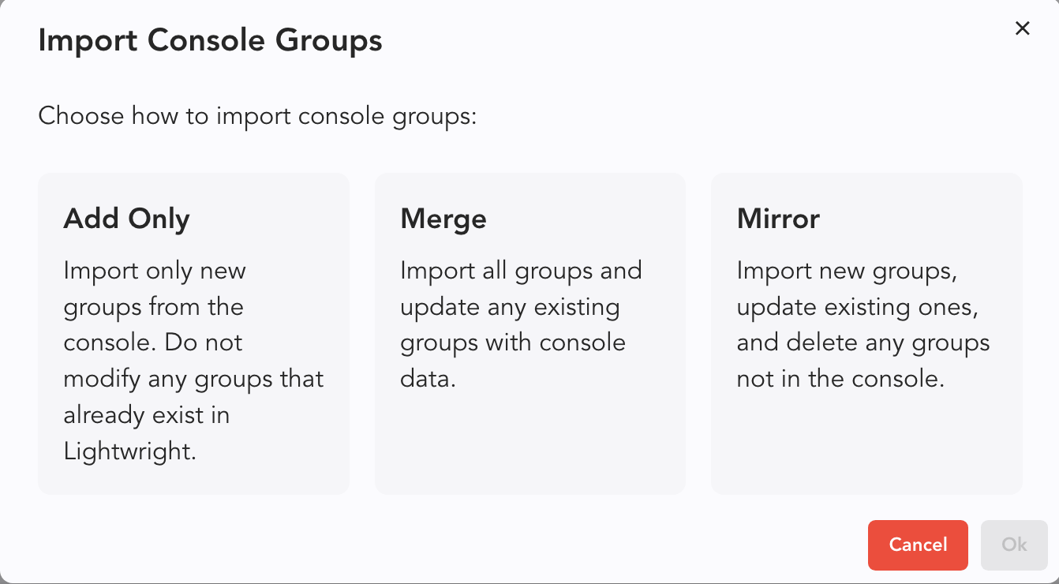Click "and delete any groups" text line

coord(863,343)
